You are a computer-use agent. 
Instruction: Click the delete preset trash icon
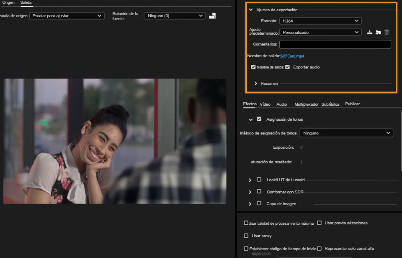(x=387, y=32)
